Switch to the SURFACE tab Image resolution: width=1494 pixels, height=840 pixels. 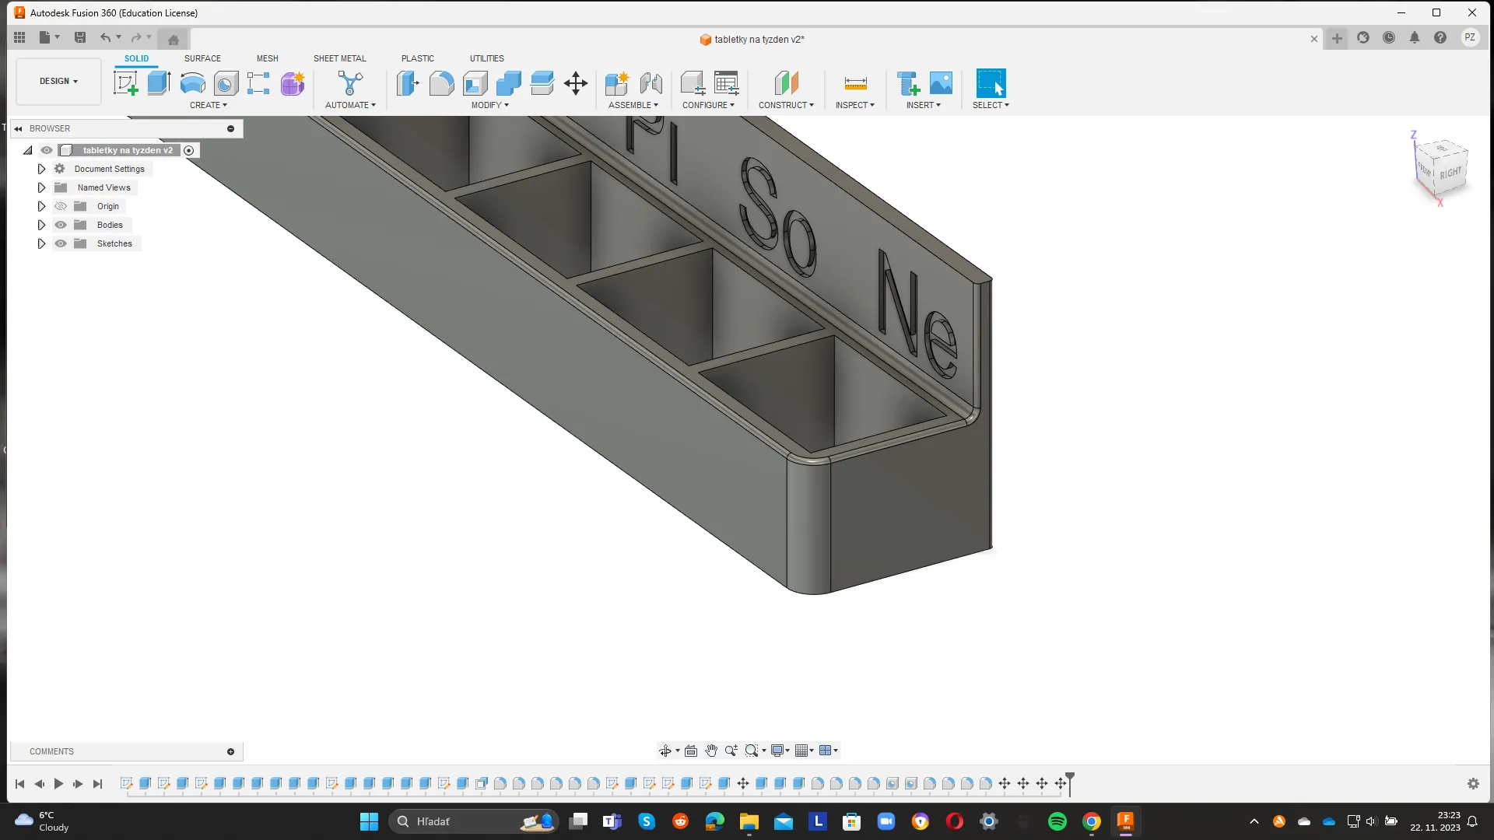click(x=202, y=58)
